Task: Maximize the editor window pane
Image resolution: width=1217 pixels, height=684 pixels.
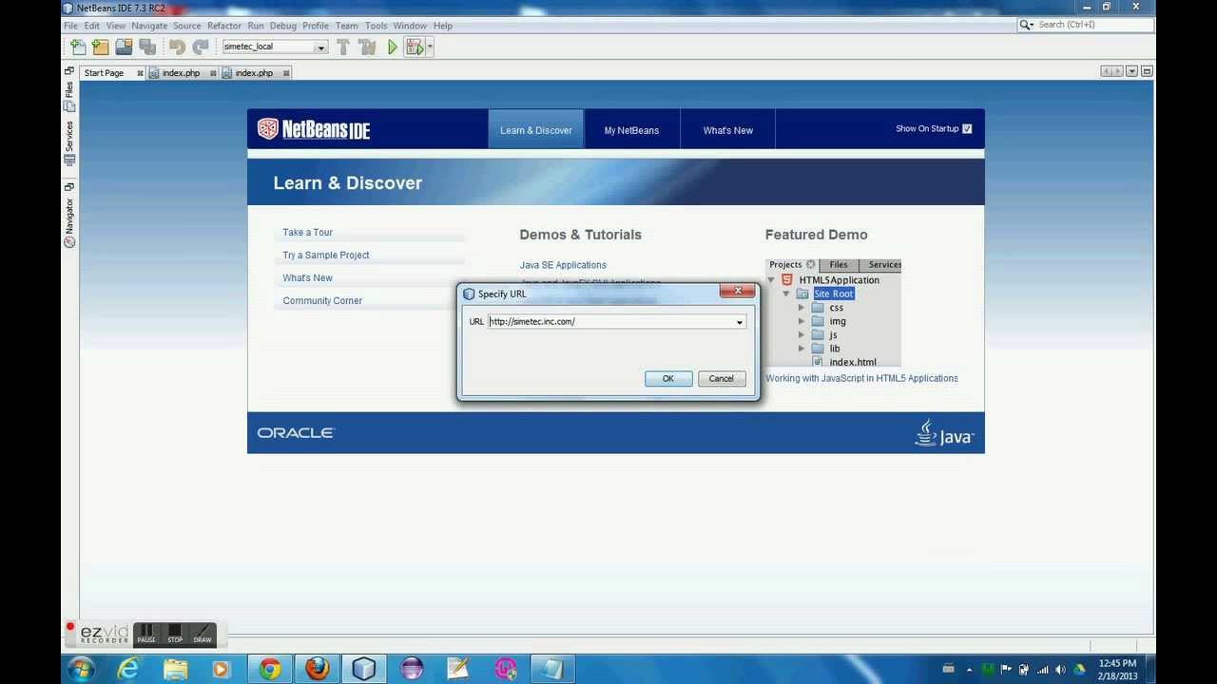Action: pos(1147,71)
